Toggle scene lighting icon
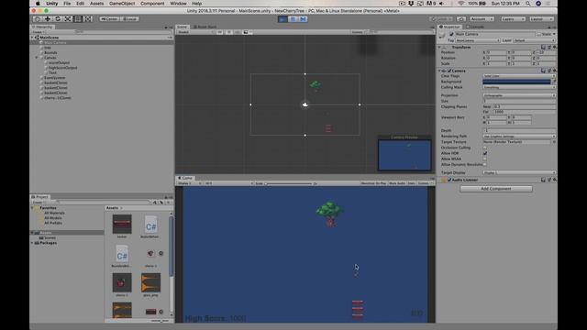 (228, 32)
